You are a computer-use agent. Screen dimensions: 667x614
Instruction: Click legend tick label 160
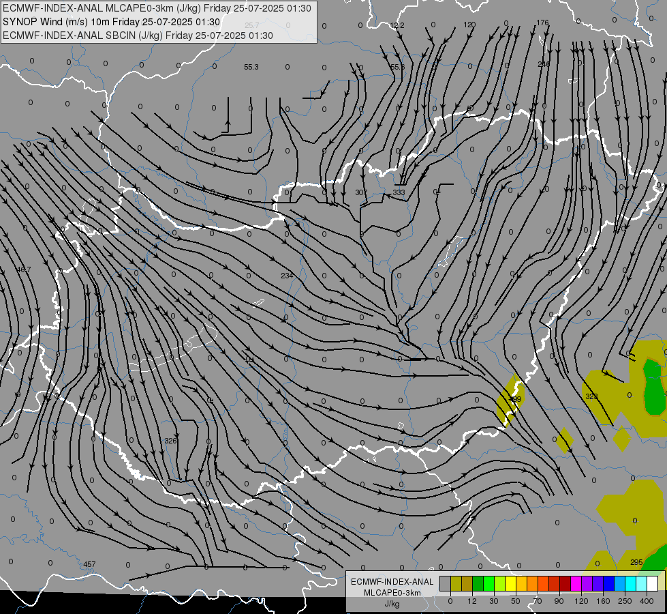coord(603,601)
